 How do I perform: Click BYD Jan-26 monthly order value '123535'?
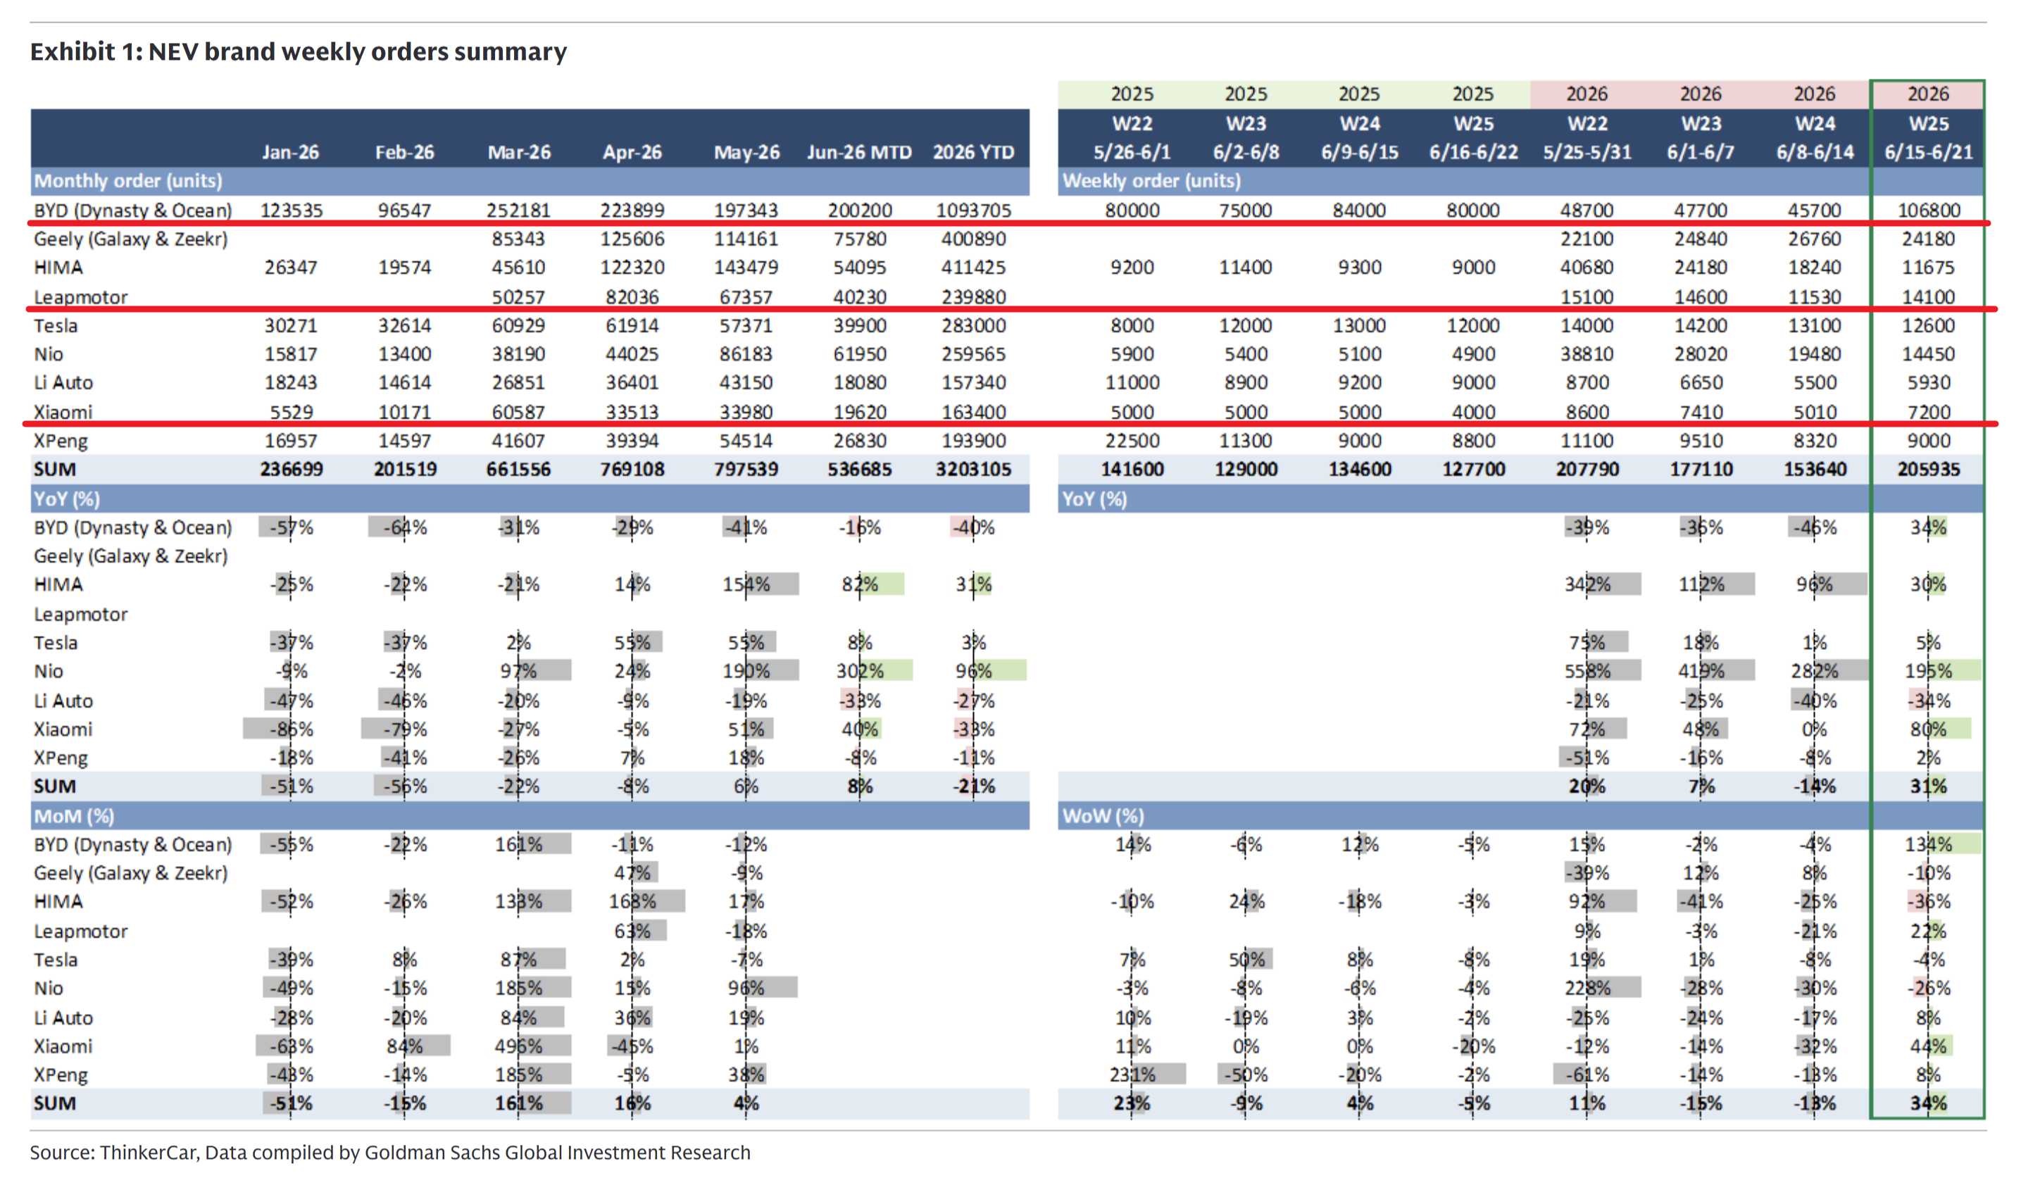[x=292, y=211]
